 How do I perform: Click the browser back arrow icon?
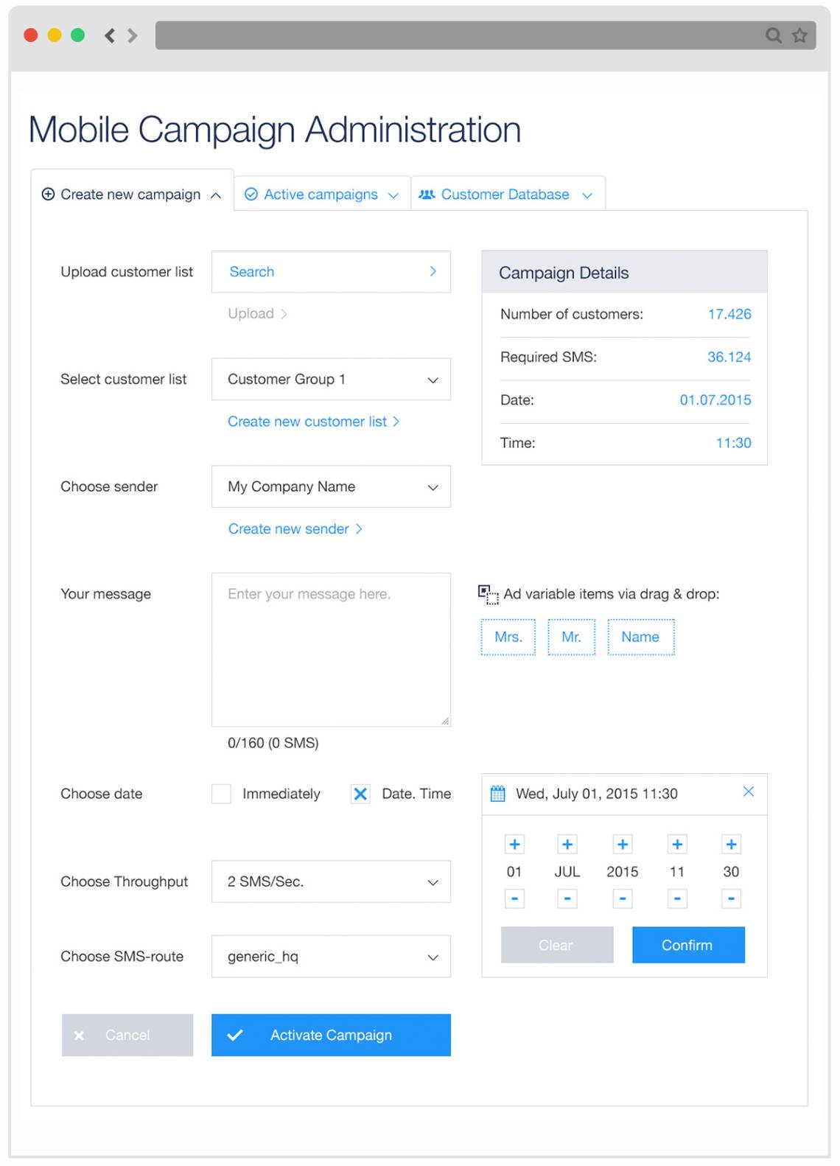click(x=110, y=35)
